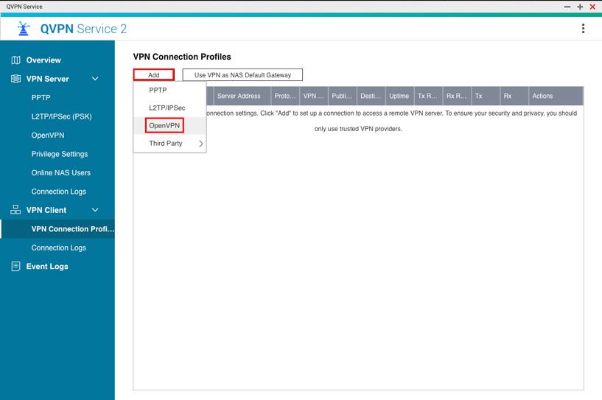Open the three-dot more options menu

(x=583, y=29)
